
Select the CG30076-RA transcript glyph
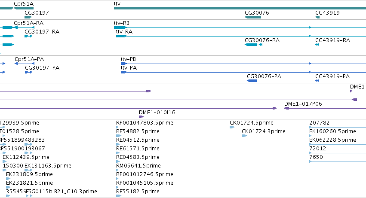(253, 45)
